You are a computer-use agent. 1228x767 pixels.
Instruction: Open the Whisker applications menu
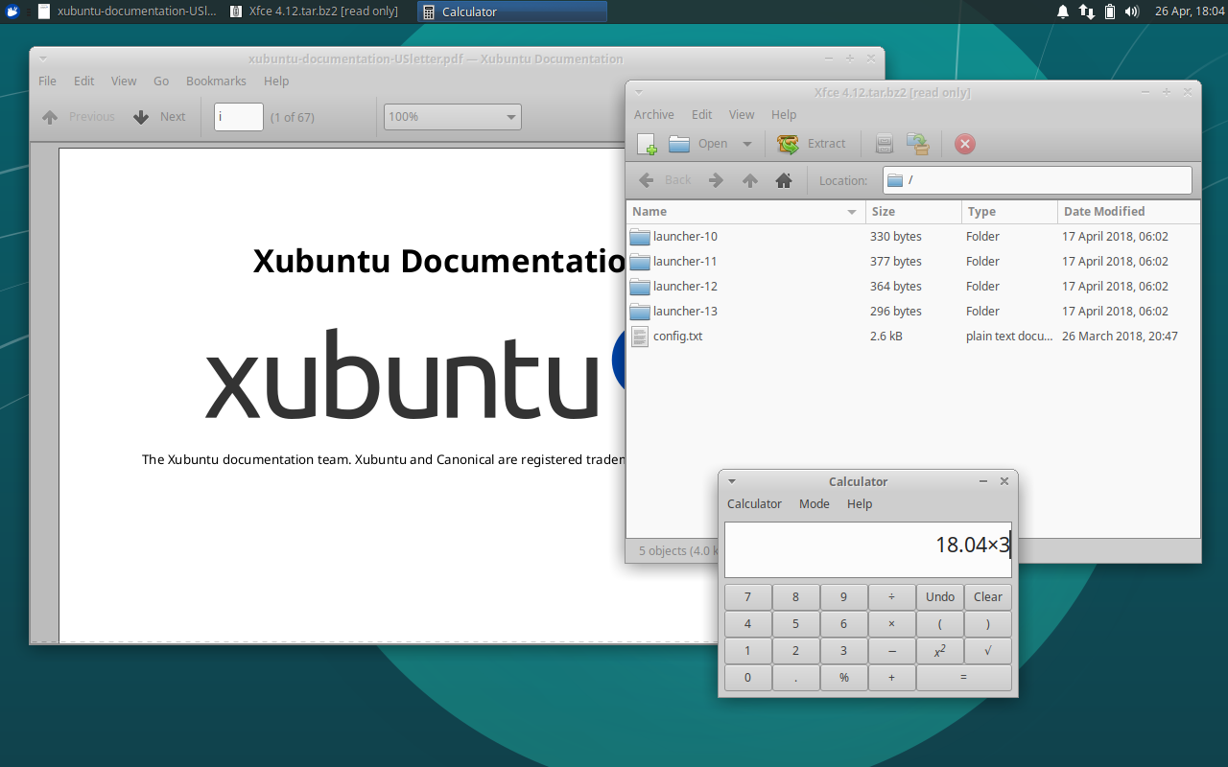13,12
